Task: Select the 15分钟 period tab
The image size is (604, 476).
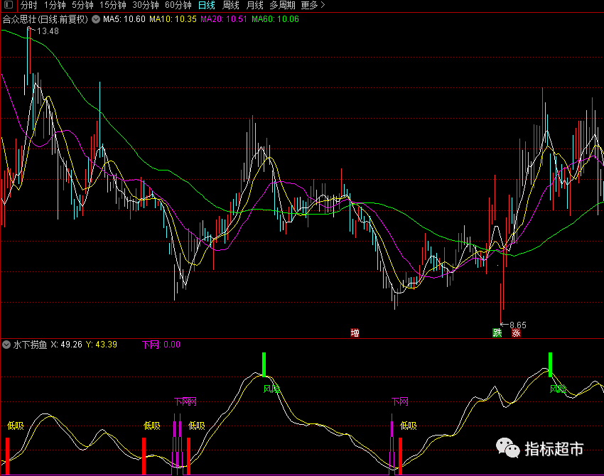Action: point(112,6)
